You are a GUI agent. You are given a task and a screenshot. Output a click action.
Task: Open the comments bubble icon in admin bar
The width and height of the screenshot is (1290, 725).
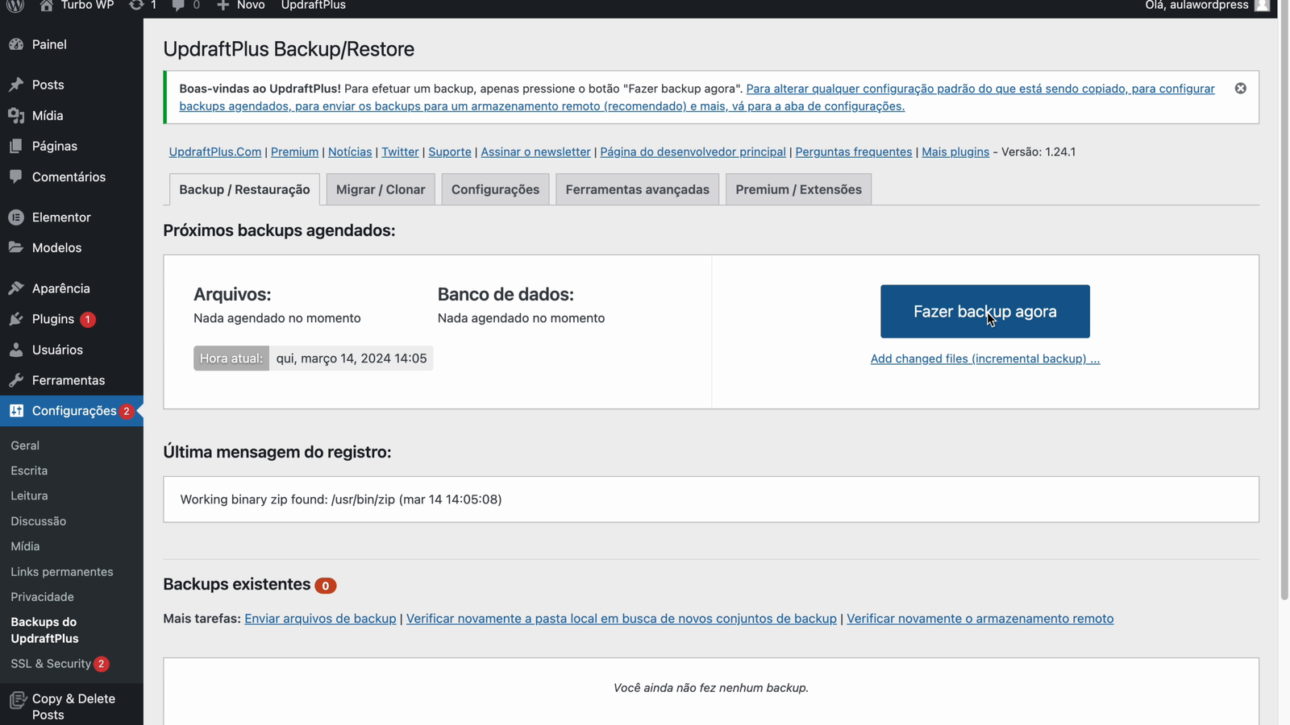coord(178,5)
